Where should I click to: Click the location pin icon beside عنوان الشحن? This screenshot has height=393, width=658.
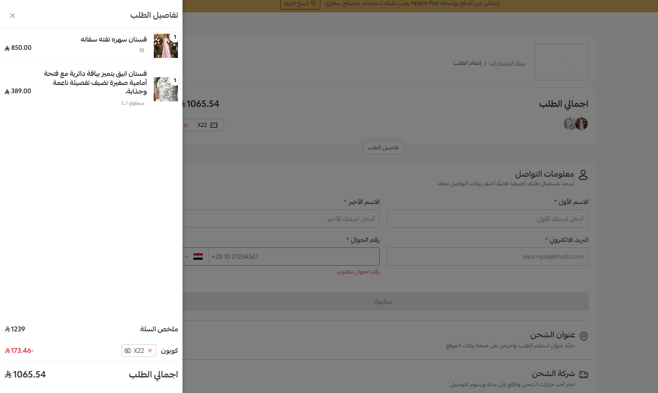pos(584,335)
